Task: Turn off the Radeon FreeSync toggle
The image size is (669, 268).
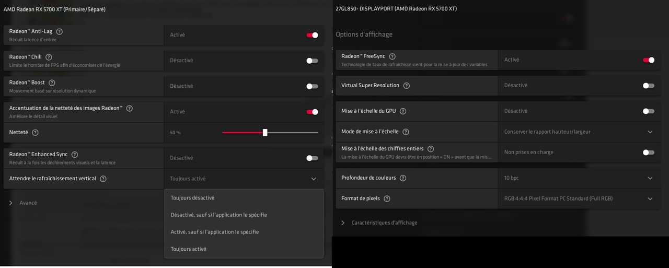Action: click(x=649, y=60)
